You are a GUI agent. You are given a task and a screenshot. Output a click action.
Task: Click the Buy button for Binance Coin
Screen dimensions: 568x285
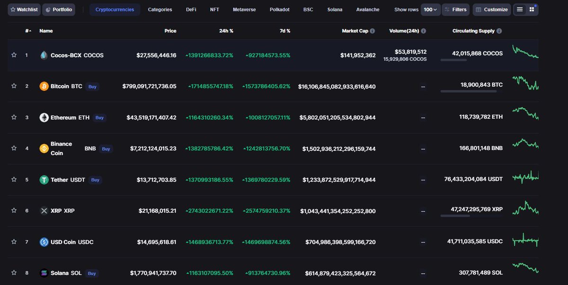point(106,149)
